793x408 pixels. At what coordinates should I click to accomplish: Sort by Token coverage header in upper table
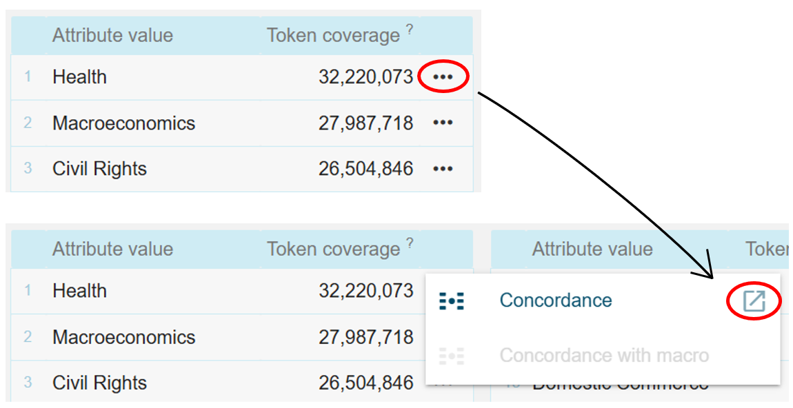point(333,36)
